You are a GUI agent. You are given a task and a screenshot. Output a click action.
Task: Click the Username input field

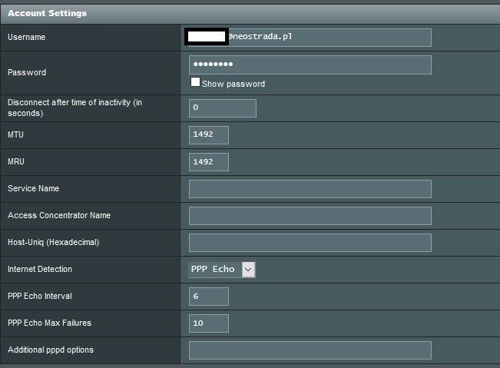pyautogui.click(x=330, y=37)
